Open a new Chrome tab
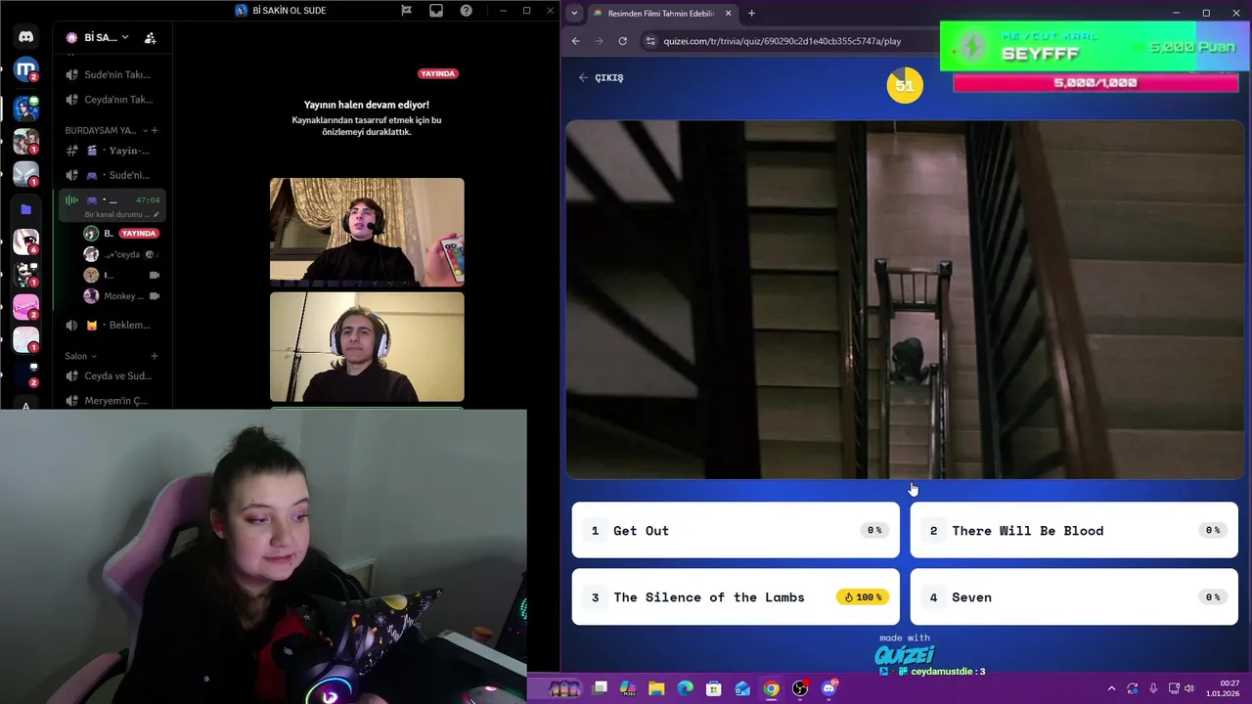 pyautogui.click(x=751, y=14)
